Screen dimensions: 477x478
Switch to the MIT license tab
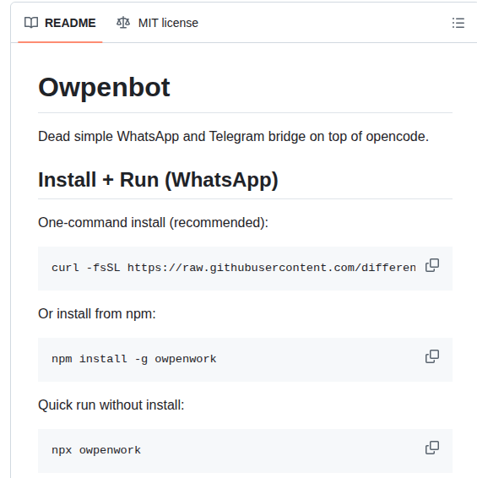[157, 23]
